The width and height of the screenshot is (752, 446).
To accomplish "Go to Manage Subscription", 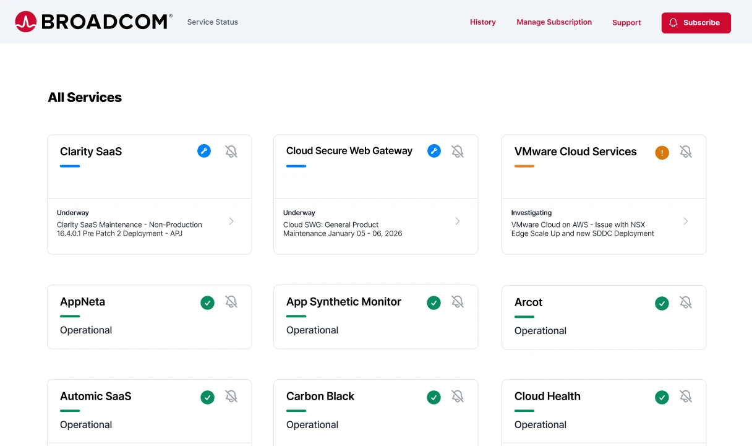I will point(554,22).
